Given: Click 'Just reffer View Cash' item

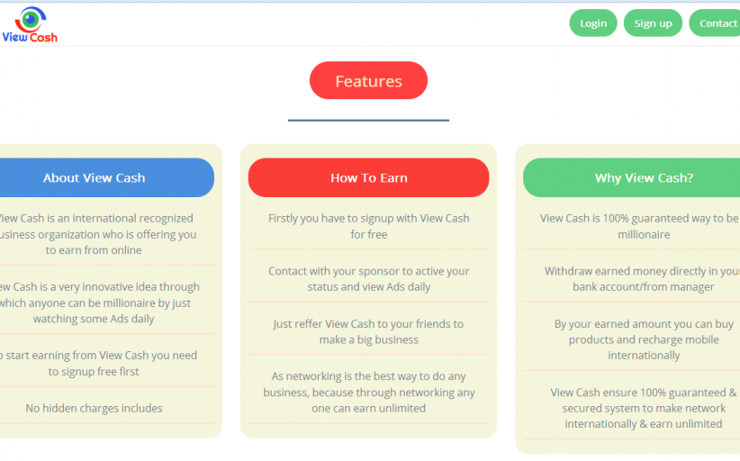Looking at the screenshot, I should (368, 331).
